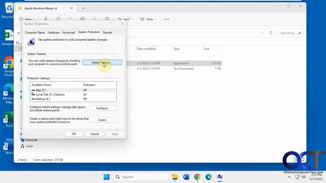The image size is (326, 183).
Task: Select the Recycle Bin desktop icon
Action: click(x=8, y=10)
